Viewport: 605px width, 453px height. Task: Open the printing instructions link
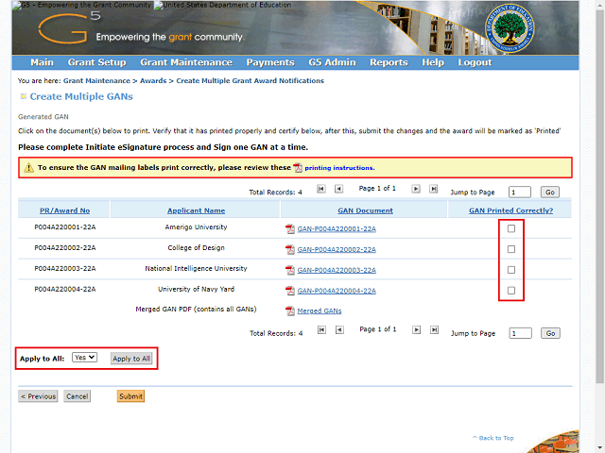pyautogui.click(x=339, y=168)
